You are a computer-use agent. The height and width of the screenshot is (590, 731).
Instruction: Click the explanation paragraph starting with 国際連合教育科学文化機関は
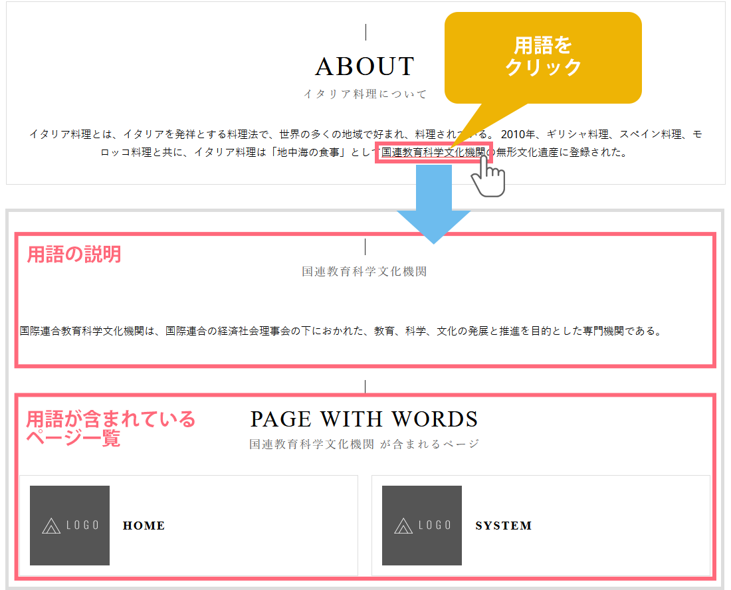pos(342,330)
